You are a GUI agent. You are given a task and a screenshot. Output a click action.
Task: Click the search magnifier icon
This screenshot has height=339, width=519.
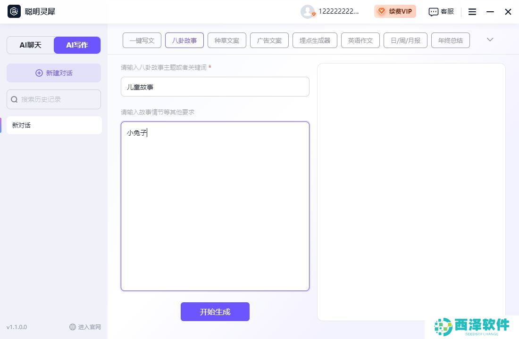click(x=14, y=99)
